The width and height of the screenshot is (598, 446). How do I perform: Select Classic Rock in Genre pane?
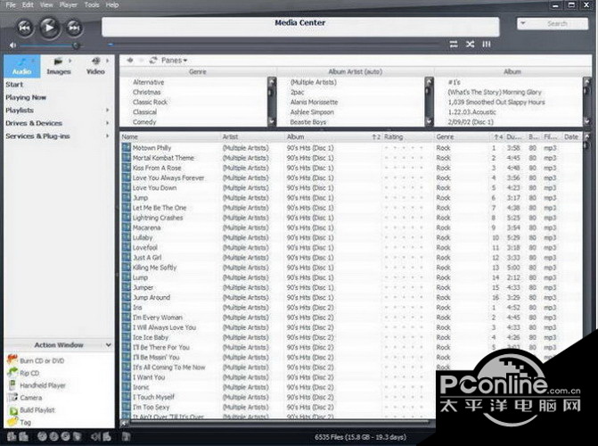pyautogui.click(x=150, y=102)
